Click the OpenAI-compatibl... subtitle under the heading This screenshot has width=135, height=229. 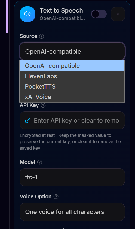tap(62, 18)
